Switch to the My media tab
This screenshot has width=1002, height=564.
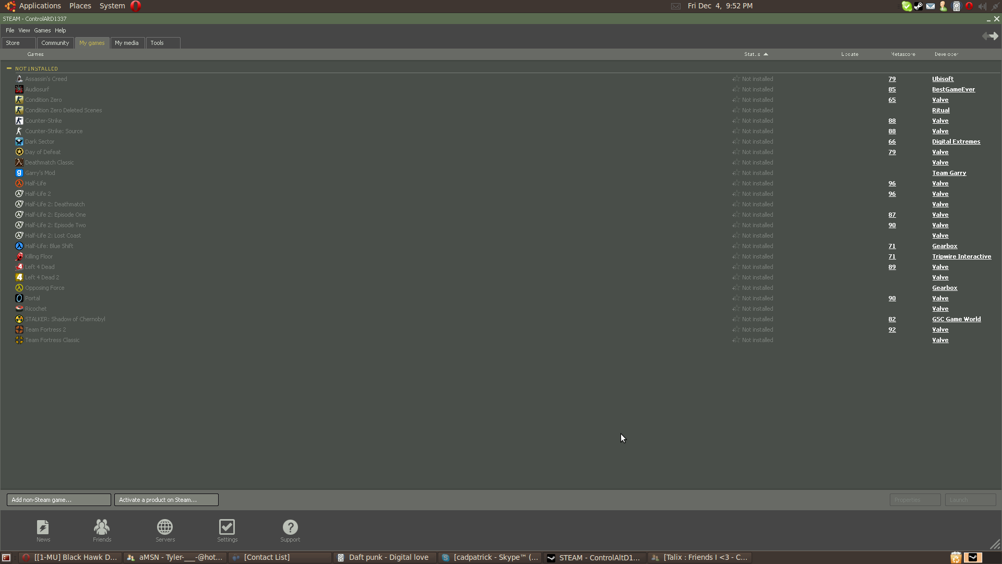click(x=127, y=43)
